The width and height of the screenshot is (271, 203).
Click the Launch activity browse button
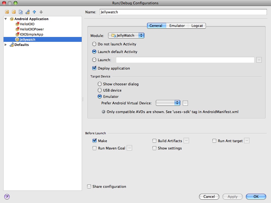point(259,60)
